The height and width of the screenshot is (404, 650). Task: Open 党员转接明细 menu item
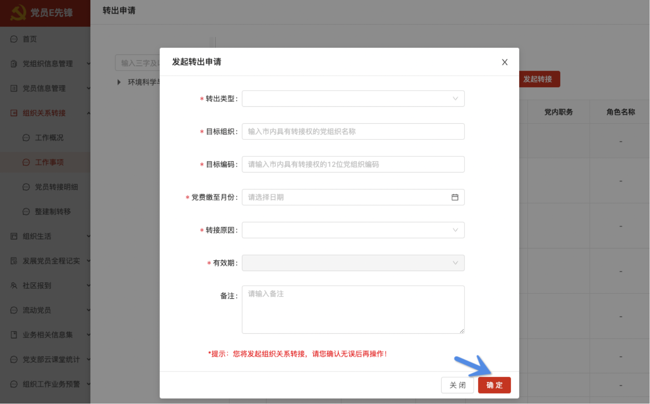pos(56,187)
